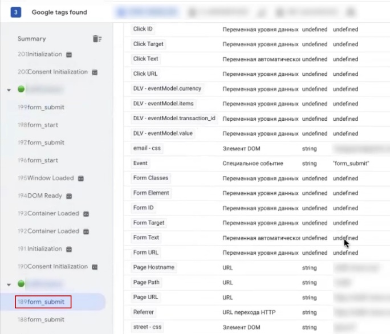Open the Summary view
This screenshot has width=390, height=334.
point(31,39)
